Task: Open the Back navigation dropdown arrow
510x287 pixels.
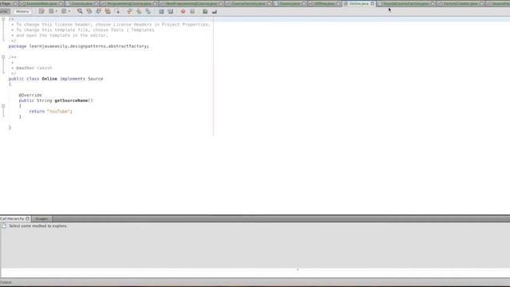Action: [x=57, y=11]
